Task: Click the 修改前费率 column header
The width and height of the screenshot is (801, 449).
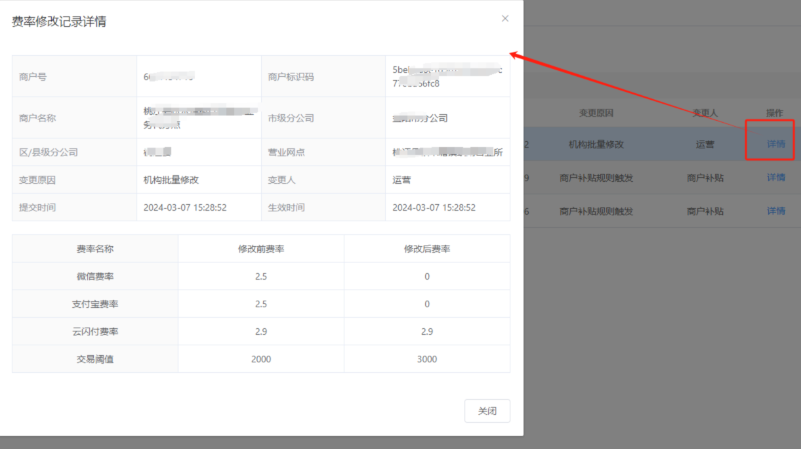Action: [x=260, y=249]
